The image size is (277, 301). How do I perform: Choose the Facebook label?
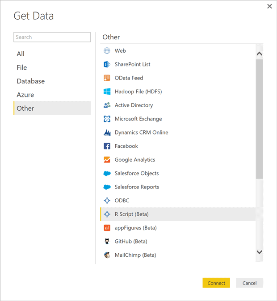(126, 146)
